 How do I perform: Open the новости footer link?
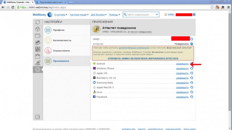coord(142,129)
